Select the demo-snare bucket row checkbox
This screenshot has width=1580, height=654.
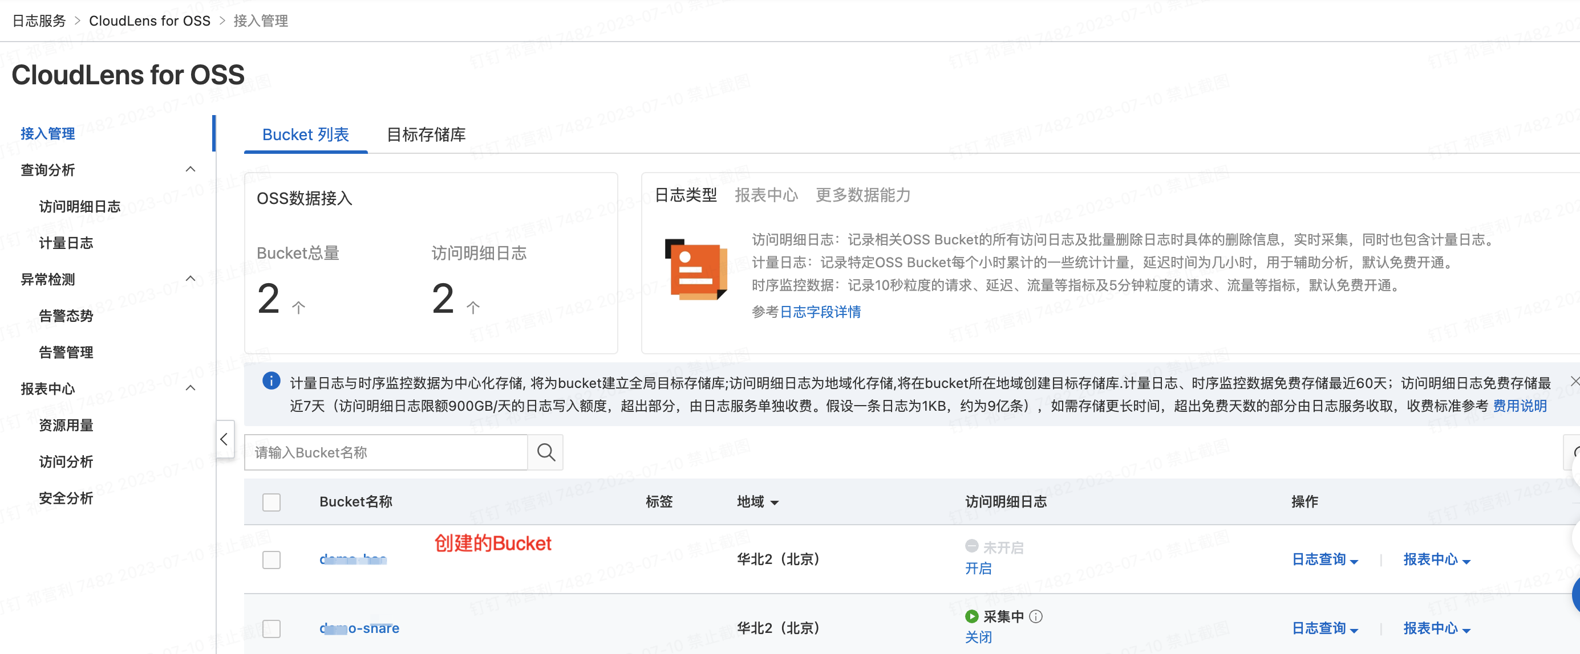271,628
